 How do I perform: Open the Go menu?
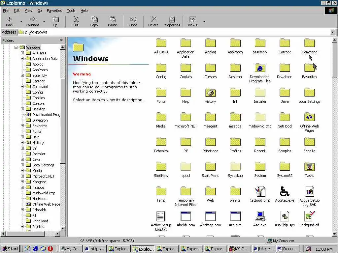[40, 11]
